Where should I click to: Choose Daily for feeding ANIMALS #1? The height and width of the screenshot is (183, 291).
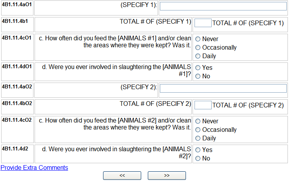click(198, 56)
